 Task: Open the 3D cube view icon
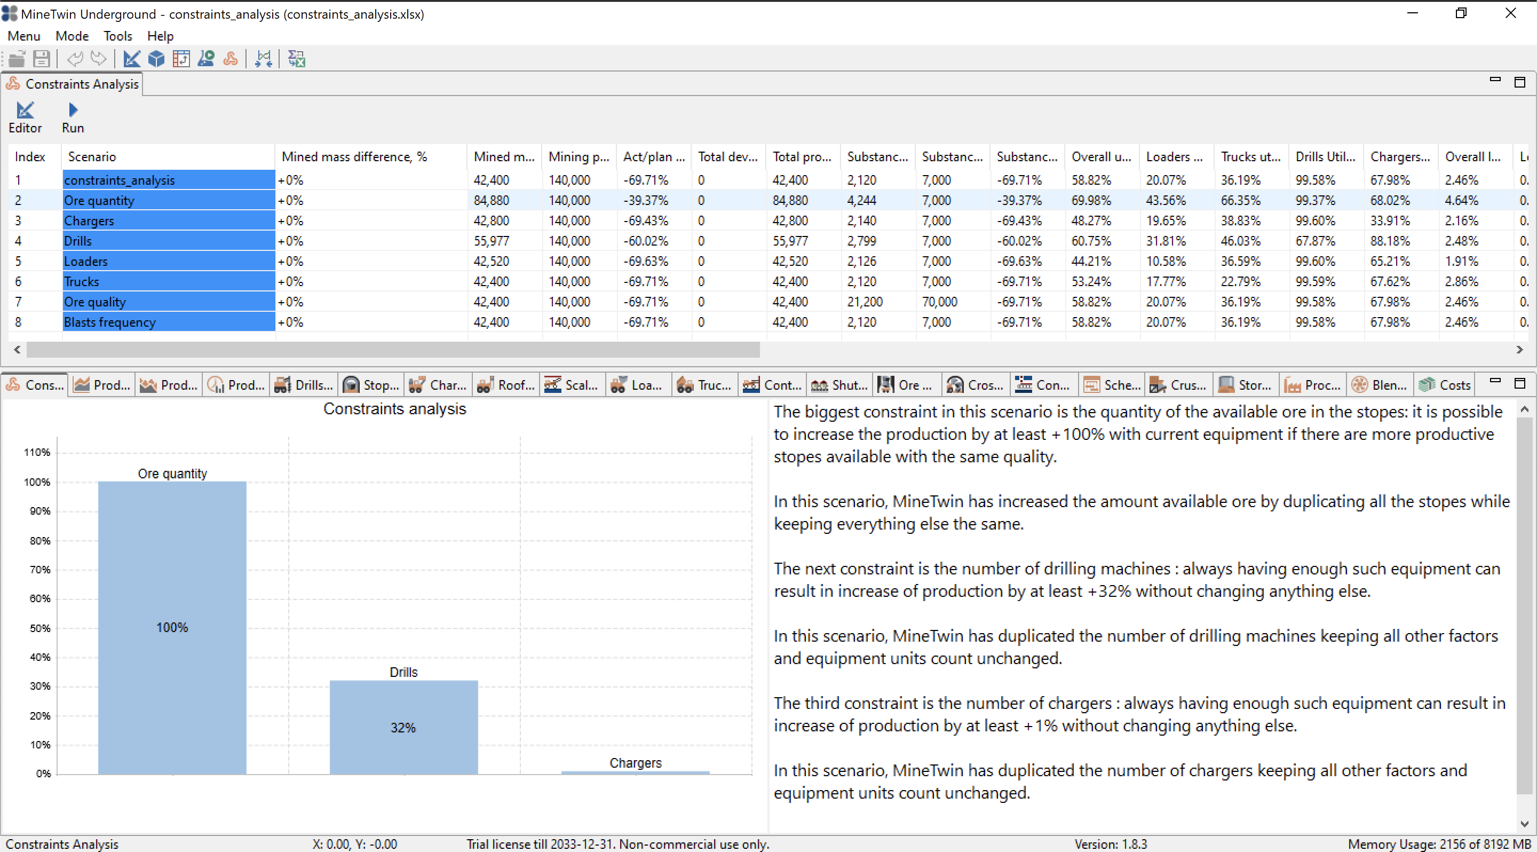[156, 59]
